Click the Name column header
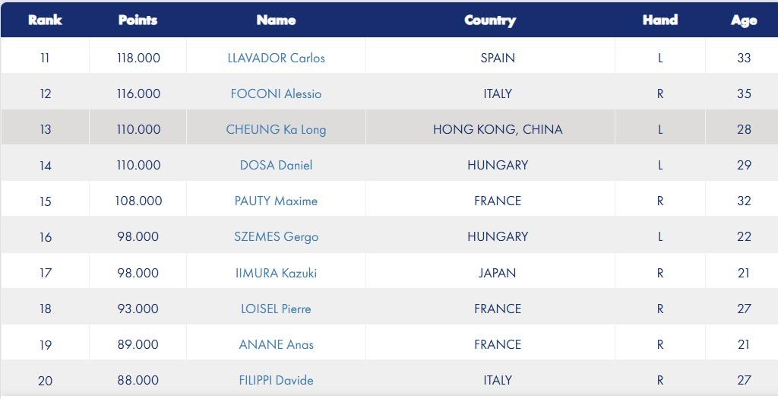778x399 pixels. click(276, 20)
